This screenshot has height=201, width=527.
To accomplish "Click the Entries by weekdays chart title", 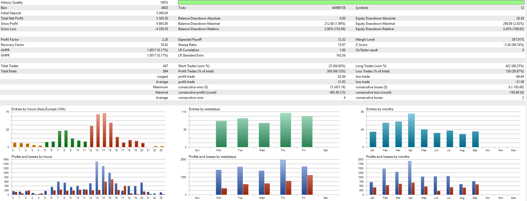I will (204, 109).
